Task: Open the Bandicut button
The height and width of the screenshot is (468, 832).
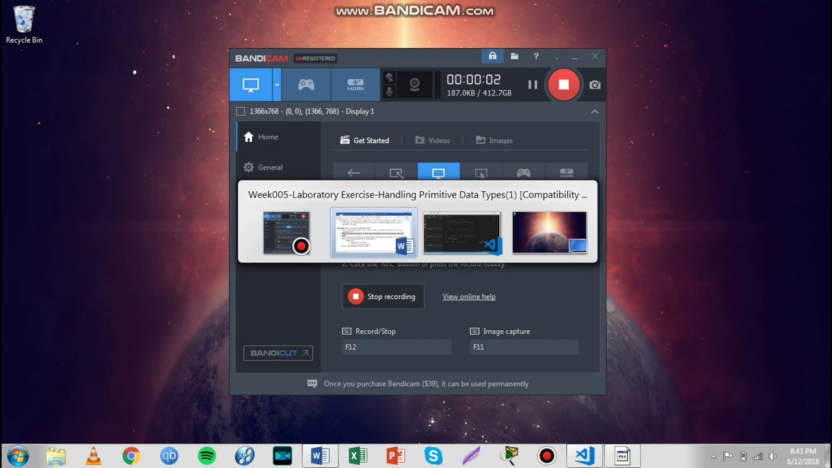Action: click(278, 353)
